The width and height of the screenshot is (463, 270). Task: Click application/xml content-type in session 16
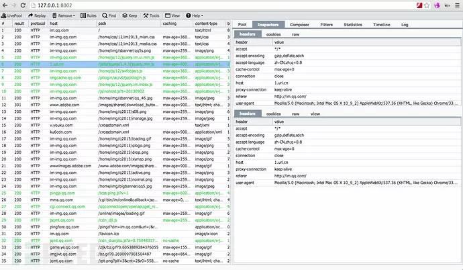[x=209, y=132]
